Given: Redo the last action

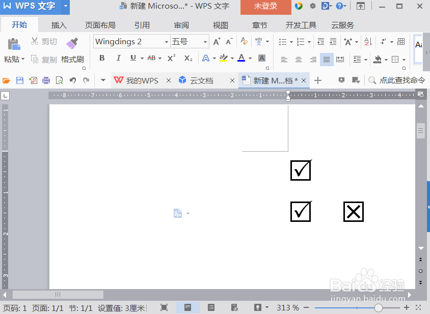Looking at the screenshot, I should click(86, 80).
